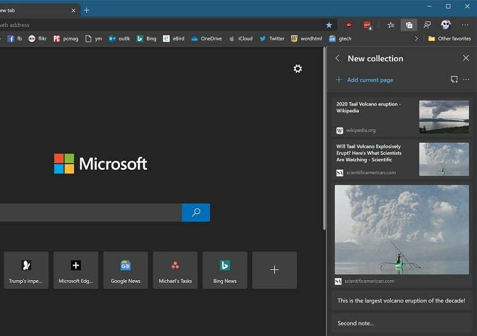Open the Microsoft Edg... quick link tile
This screenshot has width=477, height=336.
[x=76, y=270]
